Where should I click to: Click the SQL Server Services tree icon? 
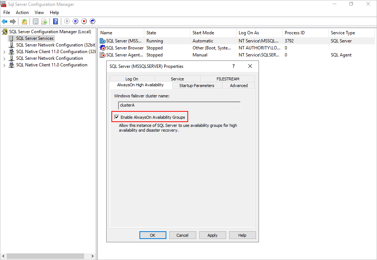point(11,38)
